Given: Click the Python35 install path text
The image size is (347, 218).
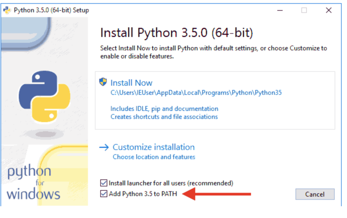Looking at the screenshot, I should tap(196, 93).
